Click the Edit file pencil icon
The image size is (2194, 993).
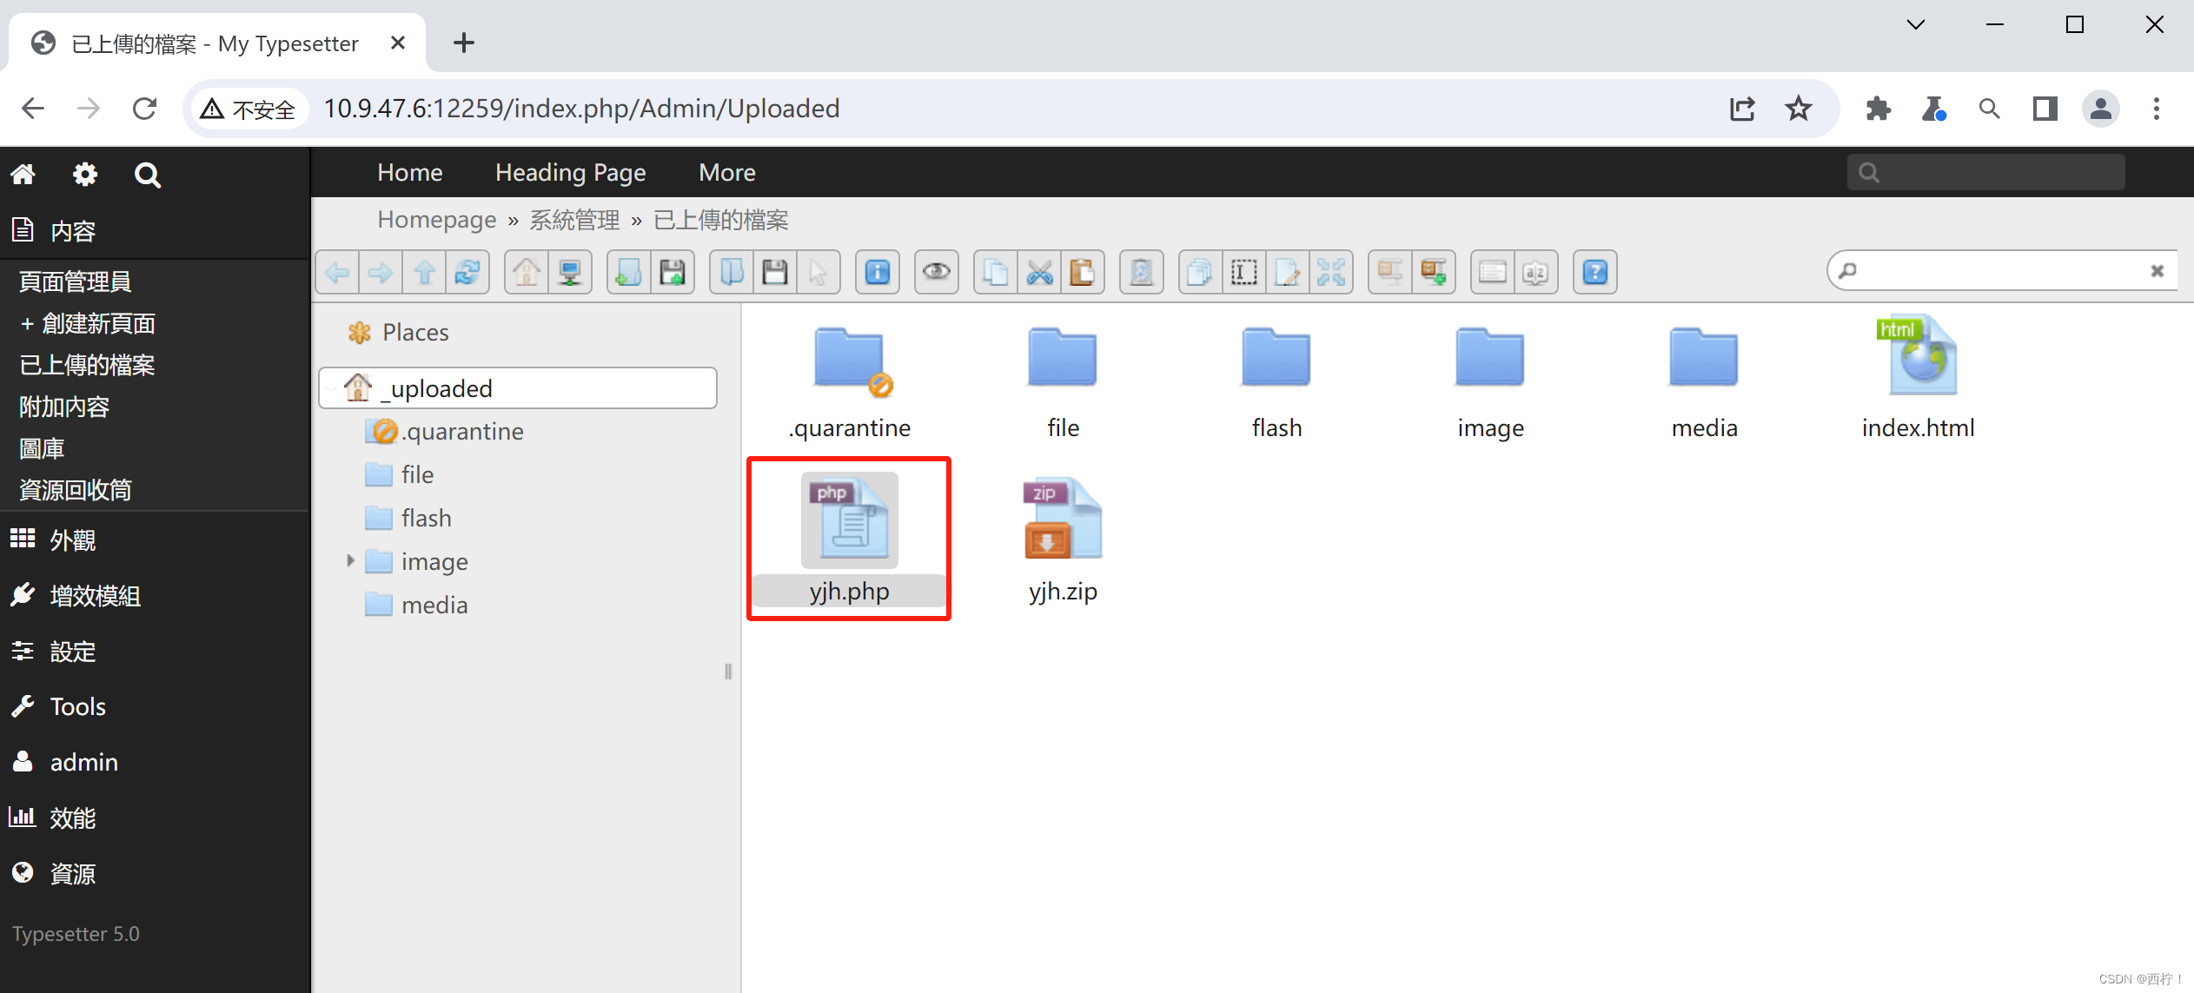tap(1288, 273)
